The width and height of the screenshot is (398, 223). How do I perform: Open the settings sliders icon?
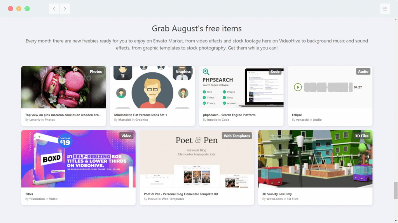(x=384, y=9)
